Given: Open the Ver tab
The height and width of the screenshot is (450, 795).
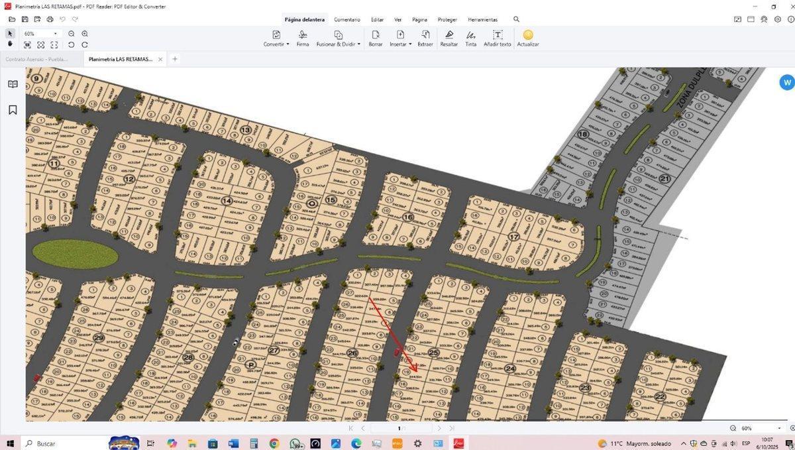Looking at the screenshot, I should click(398, 19).
